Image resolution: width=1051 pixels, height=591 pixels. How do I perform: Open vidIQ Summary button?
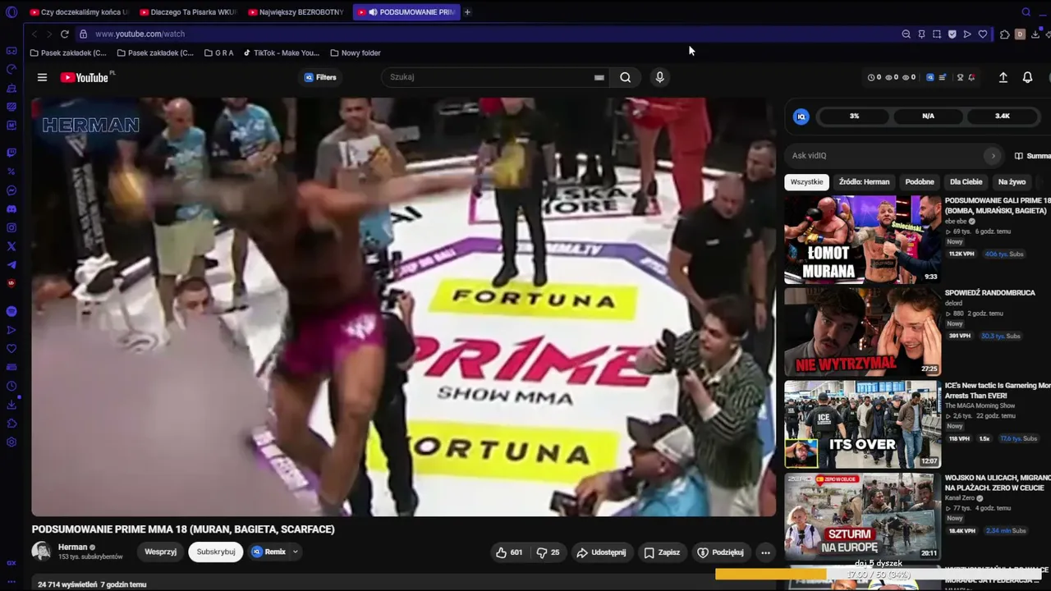(1033, 156)
